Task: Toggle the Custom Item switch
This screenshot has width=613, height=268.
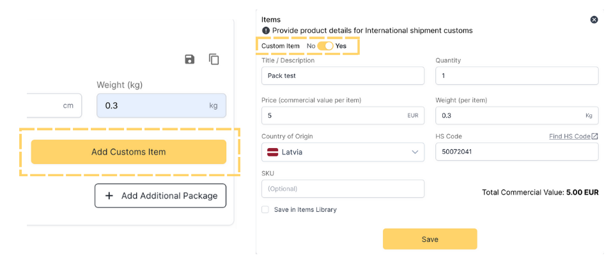Action: [x=325, y=46]
